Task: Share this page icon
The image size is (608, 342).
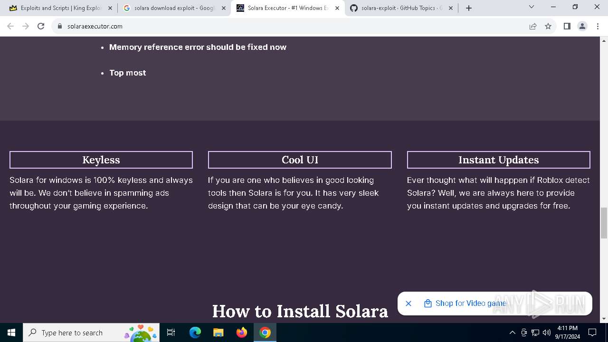Action: coord(533,26)
